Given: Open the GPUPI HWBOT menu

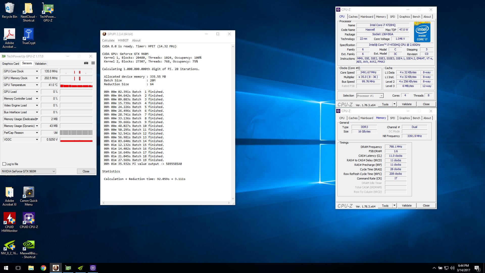Looking at the screenshot, I should pos(123,40).
